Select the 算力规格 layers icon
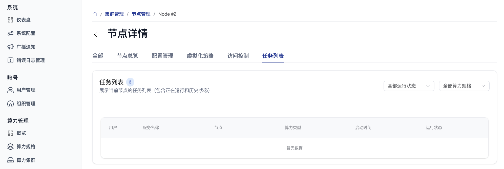Viewport: 504px width, 169px height. (x=10, y=147)
